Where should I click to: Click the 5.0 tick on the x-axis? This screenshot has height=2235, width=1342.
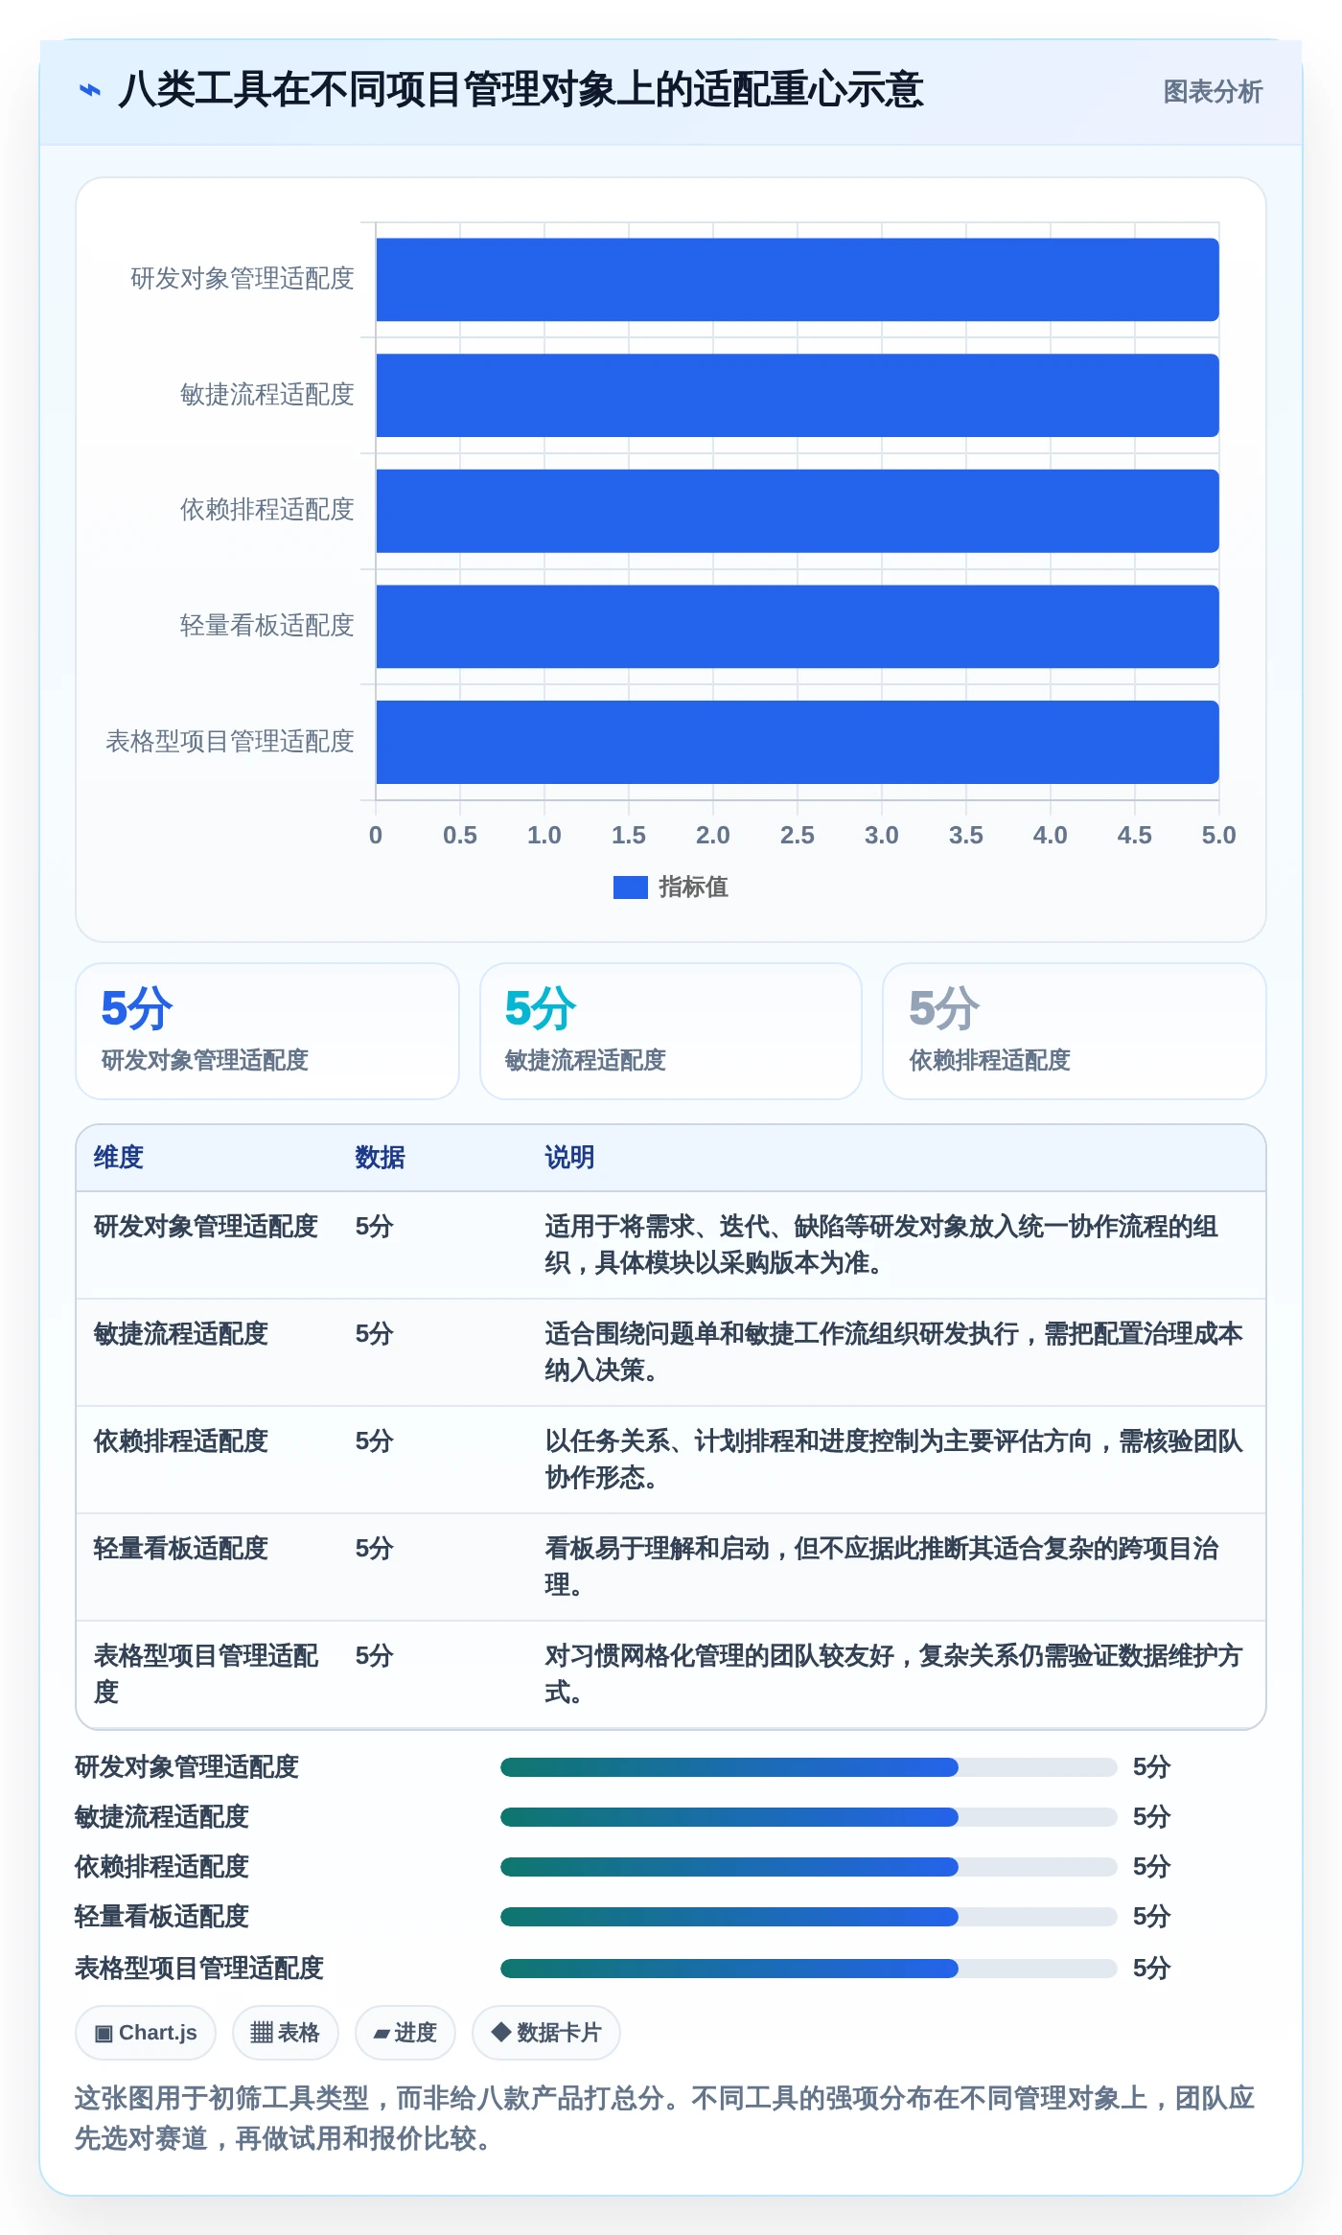[1219, 836]
